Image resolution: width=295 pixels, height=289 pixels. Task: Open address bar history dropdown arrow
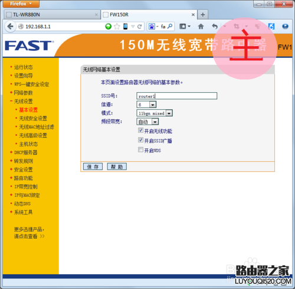point(133,27)
